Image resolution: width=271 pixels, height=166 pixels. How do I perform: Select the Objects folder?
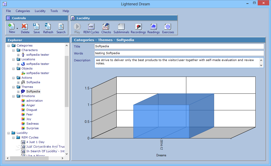(27, 68)
